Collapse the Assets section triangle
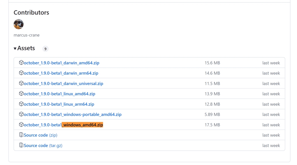This screenshot has height=165, width=297. 15,48
